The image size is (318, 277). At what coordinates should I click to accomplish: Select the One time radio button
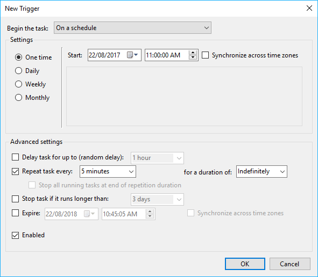pyautogui.click(x=33, y=57)
